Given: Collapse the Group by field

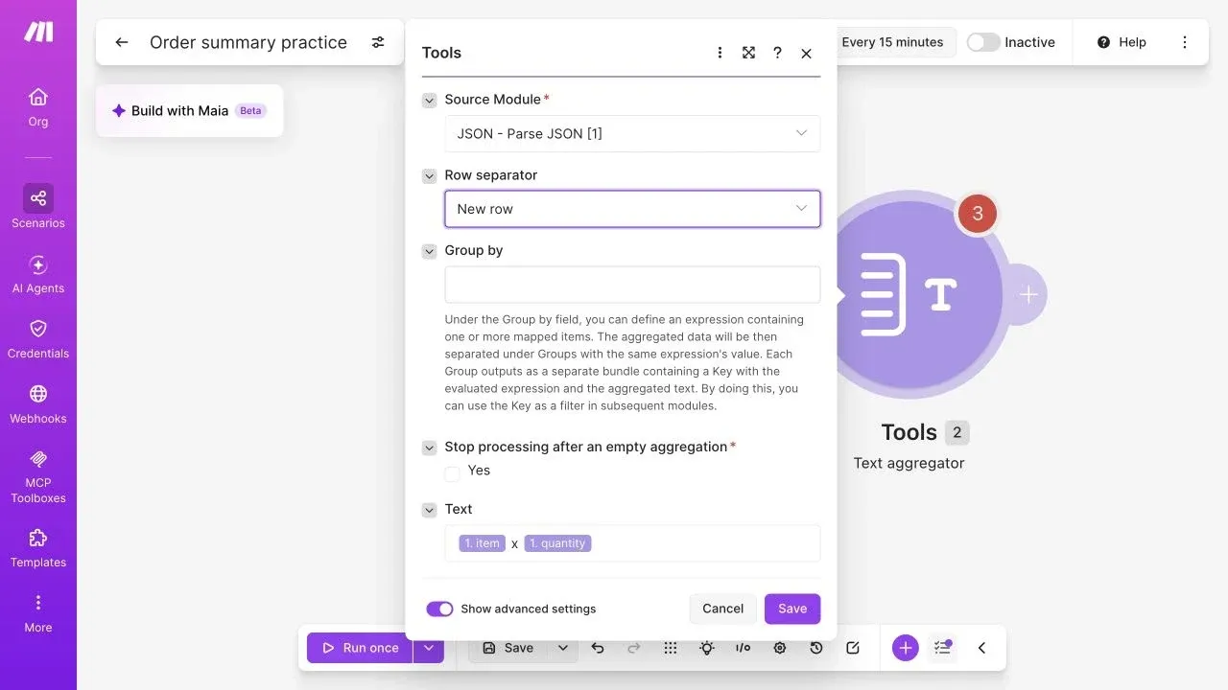Looking at the screenshot, I should point(430,251).
